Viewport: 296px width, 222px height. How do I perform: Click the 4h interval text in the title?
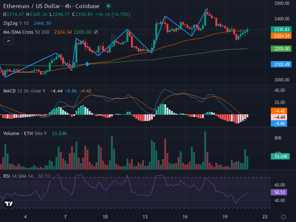pyautogui.click(x=68, y=6)
